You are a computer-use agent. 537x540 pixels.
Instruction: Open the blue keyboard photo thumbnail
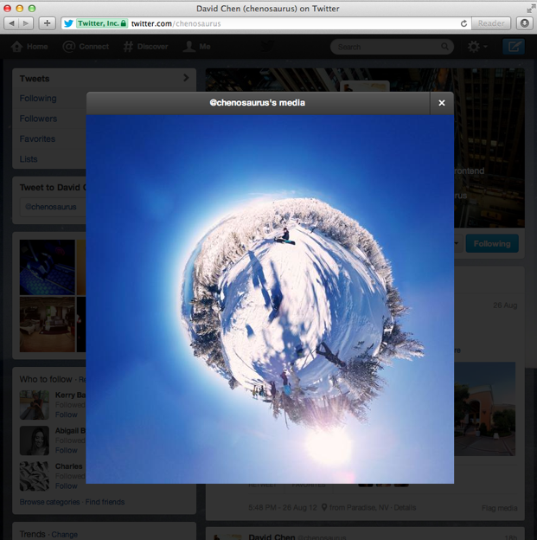(x=48, y=267)
